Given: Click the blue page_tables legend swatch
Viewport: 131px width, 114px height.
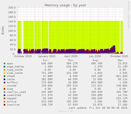Looking at the screenshot, I should coord(4,67).
